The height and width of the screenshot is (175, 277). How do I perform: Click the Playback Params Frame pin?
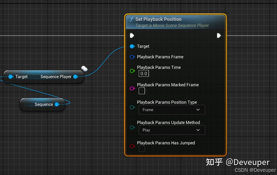(x=132, y=57)
